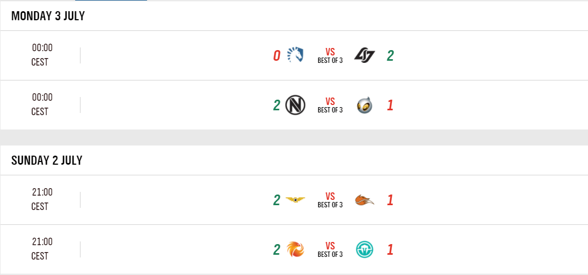Select the Monday 3 July date header

48,16
